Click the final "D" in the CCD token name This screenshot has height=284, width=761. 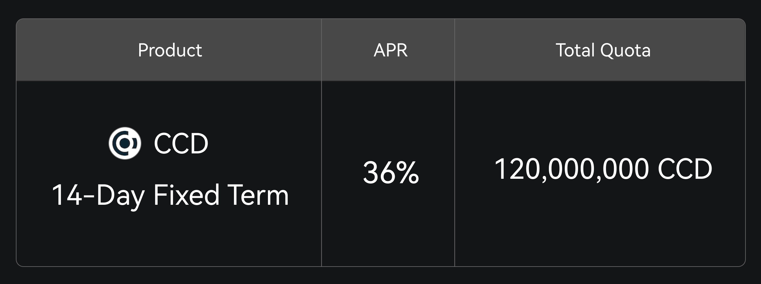(x=199, y=144)
